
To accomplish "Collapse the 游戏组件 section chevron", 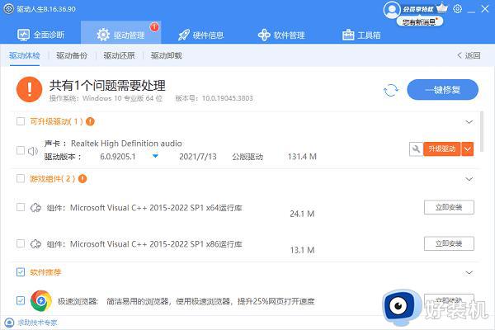I will point(469,179).
